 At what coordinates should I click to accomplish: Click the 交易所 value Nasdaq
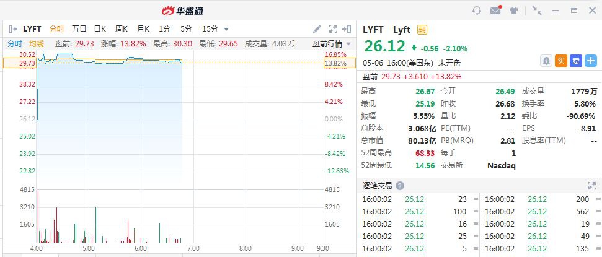click(x=502, y=166)
